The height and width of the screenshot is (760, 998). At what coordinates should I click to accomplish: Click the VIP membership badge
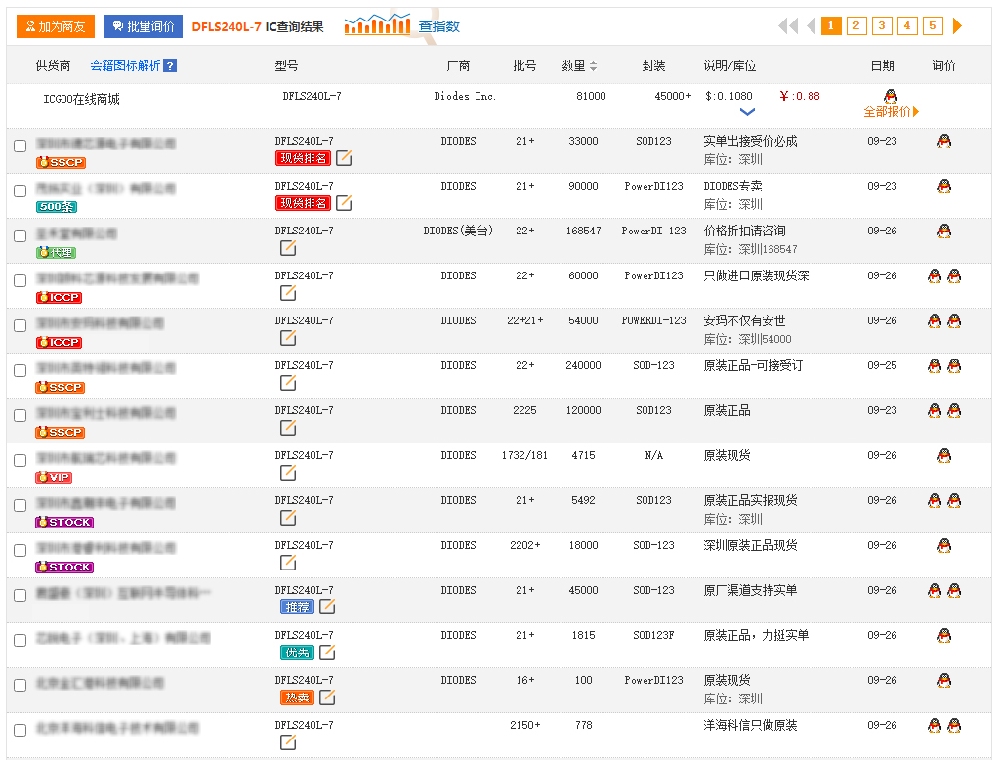[x=54, y=477]
